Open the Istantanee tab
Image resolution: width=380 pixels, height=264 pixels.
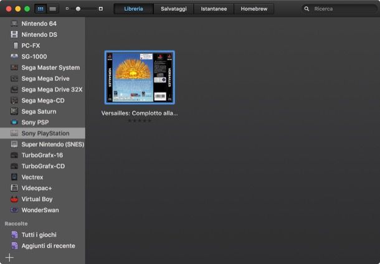pos(214,9)
